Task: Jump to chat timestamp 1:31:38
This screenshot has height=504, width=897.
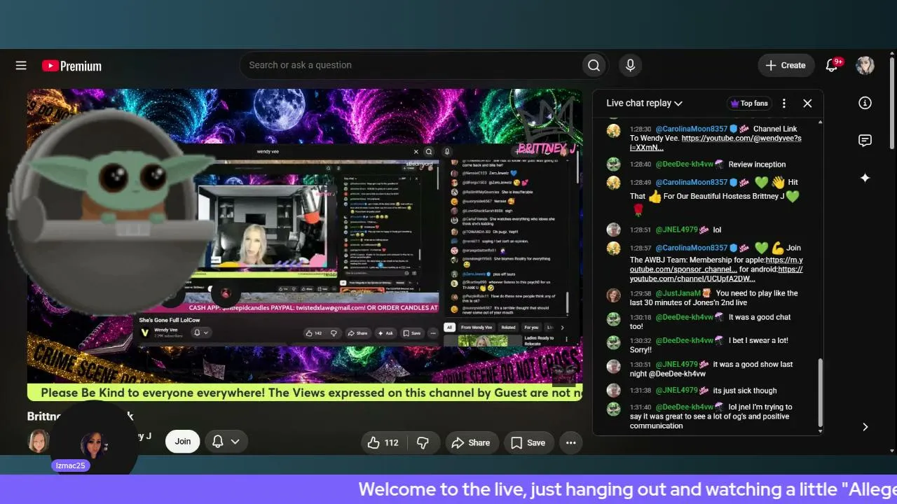Action: pyautogui.click(x=641, y=391)
